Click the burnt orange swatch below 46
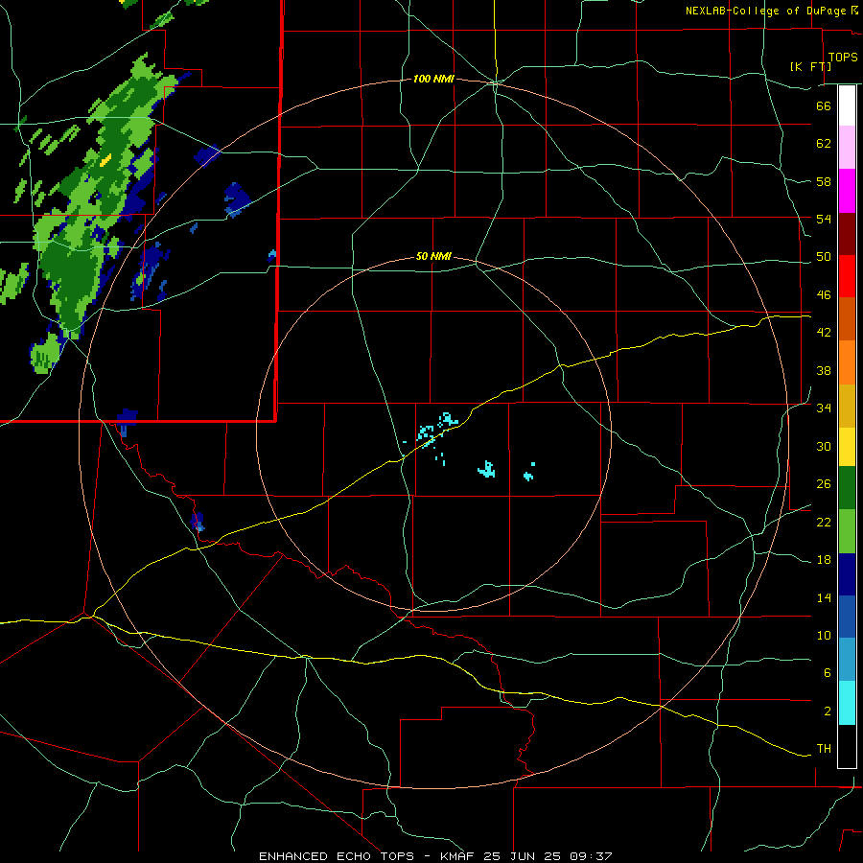863x863 pixels. tap(847, 318)
